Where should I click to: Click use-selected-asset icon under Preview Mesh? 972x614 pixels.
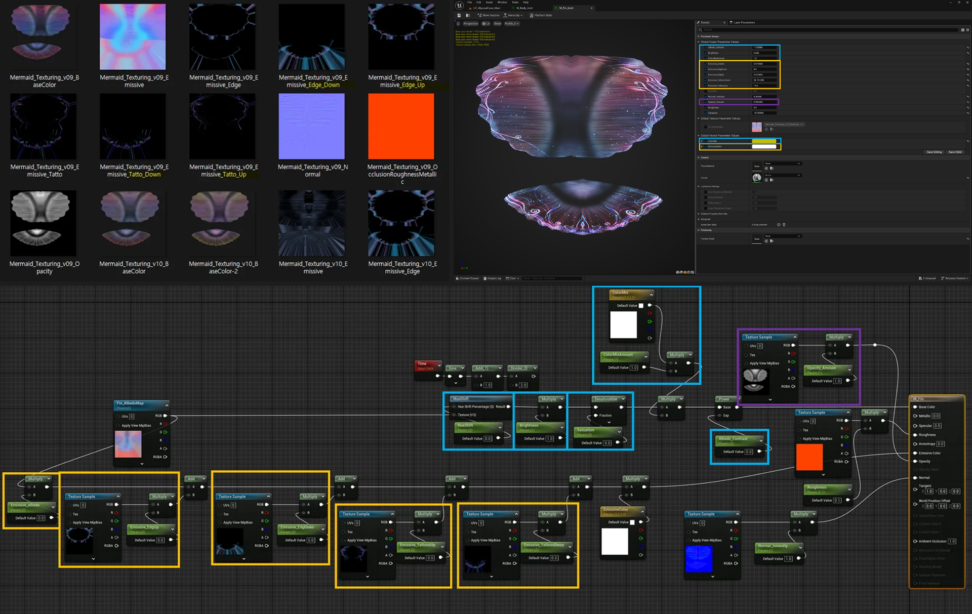point(766,241)
